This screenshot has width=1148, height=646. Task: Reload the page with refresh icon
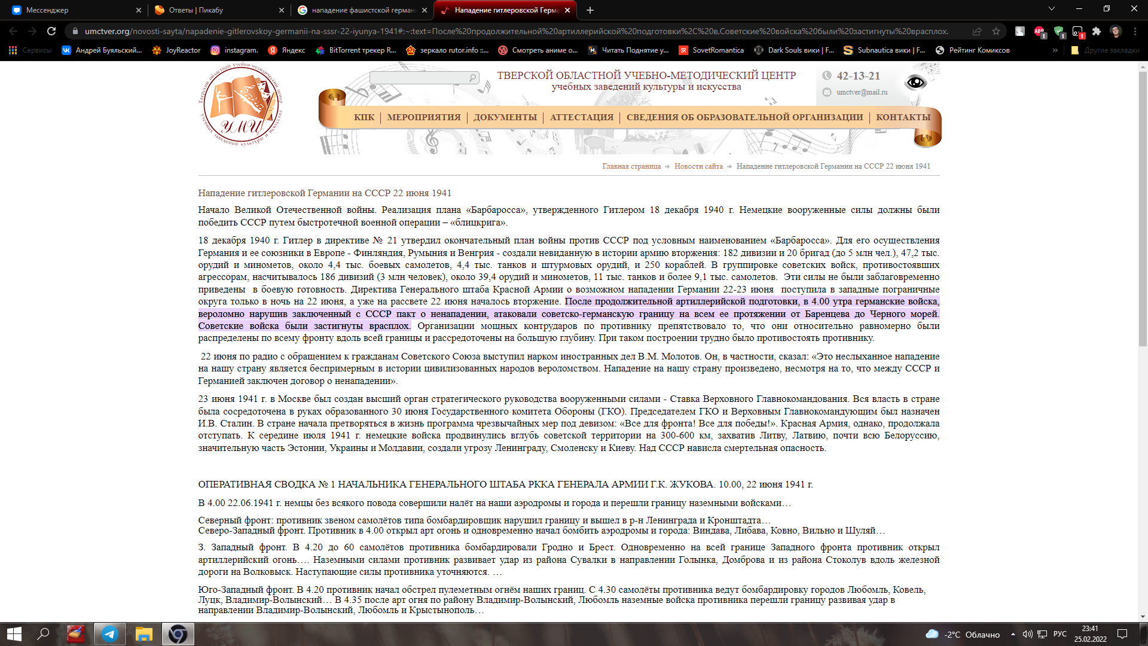[51, 31]
